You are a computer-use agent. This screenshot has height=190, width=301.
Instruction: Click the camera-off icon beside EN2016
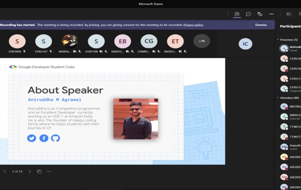pyautogui.click(x=75, y=52)
